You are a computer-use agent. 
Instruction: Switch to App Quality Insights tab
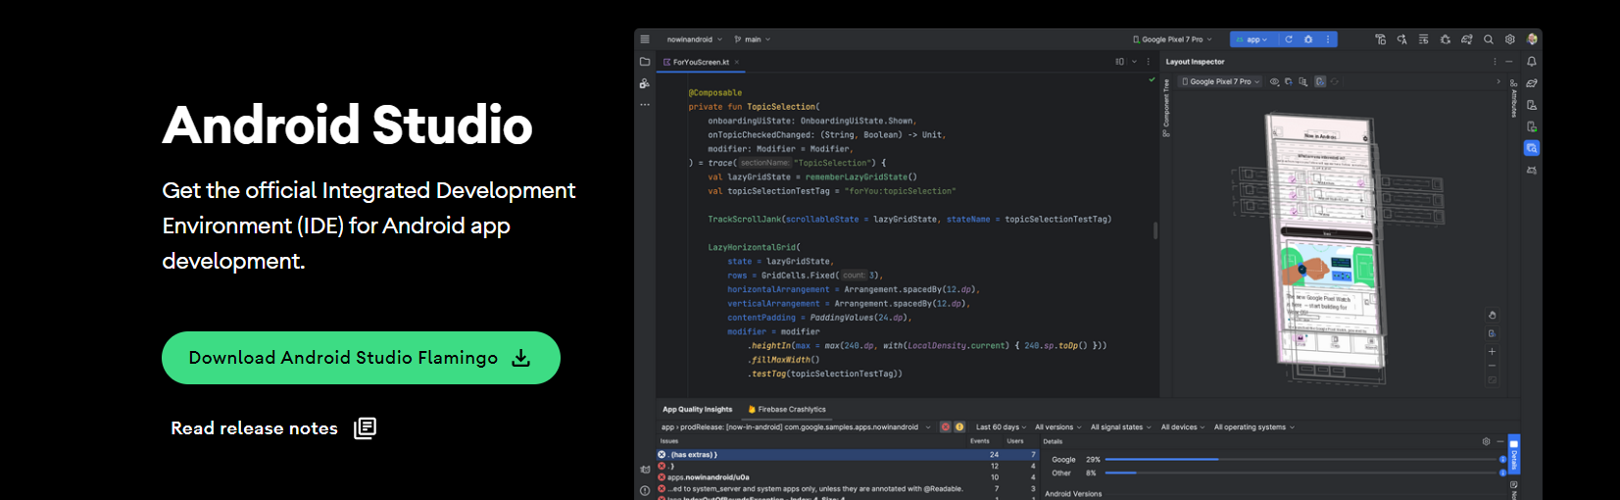point(698,409)
